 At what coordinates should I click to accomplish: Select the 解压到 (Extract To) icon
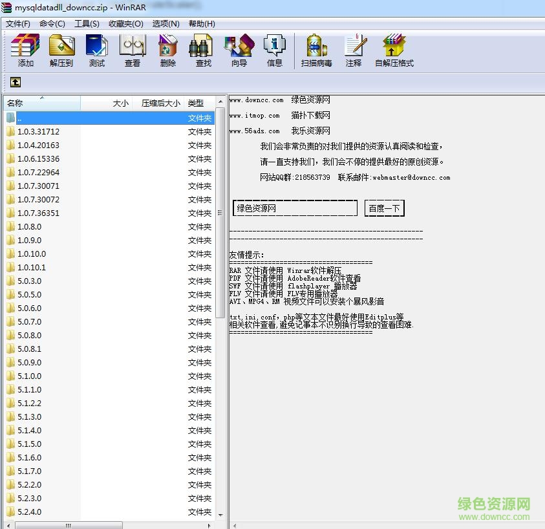[x=61, y=49]
